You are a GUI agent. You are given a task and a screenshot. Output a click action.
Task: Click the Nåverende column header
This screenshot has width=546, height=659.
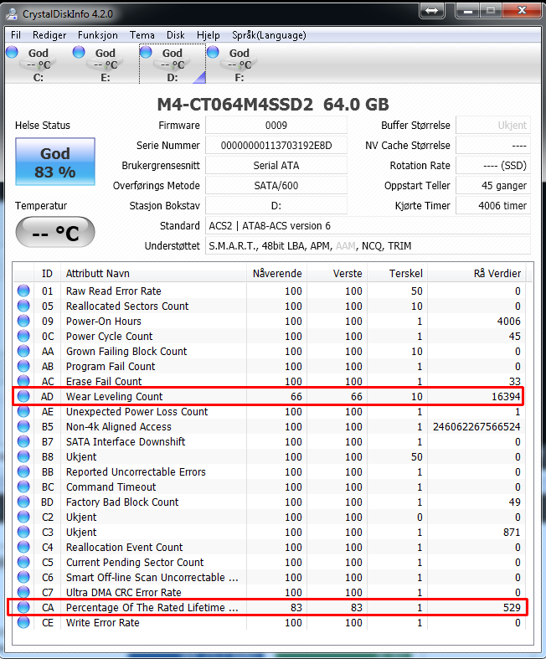click(x=276, y=274)
